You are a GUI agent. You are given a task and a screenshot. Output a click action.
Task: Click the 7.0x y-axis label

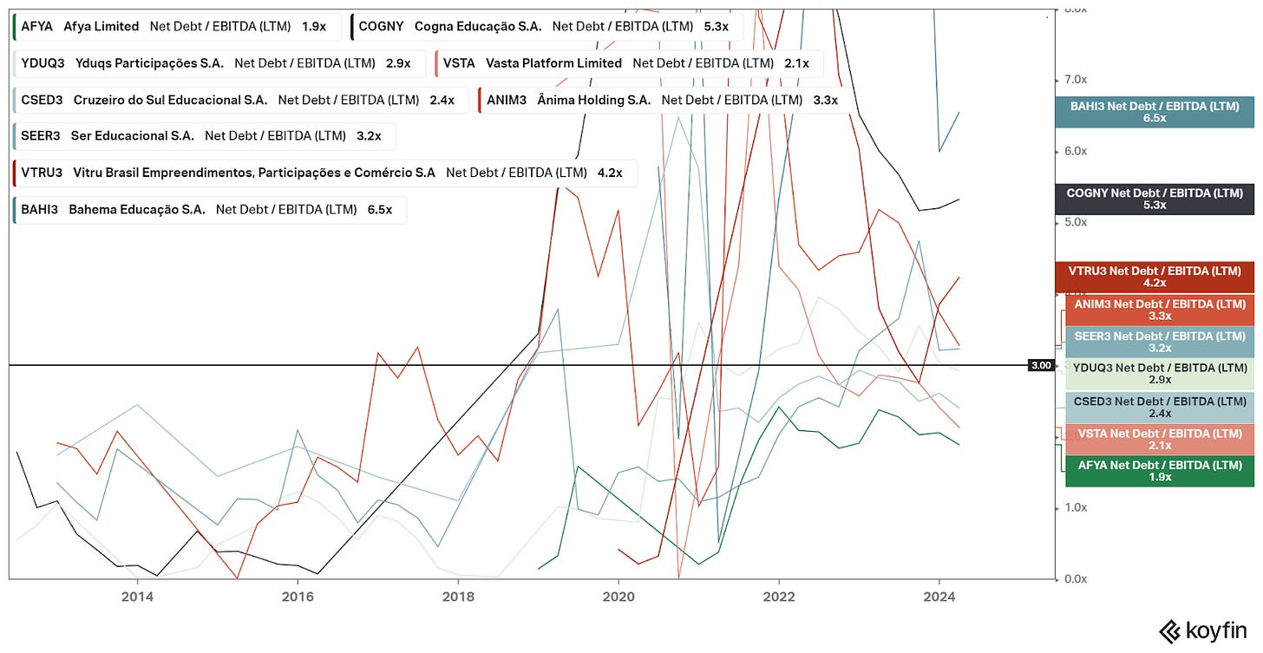click(1075, 80)
